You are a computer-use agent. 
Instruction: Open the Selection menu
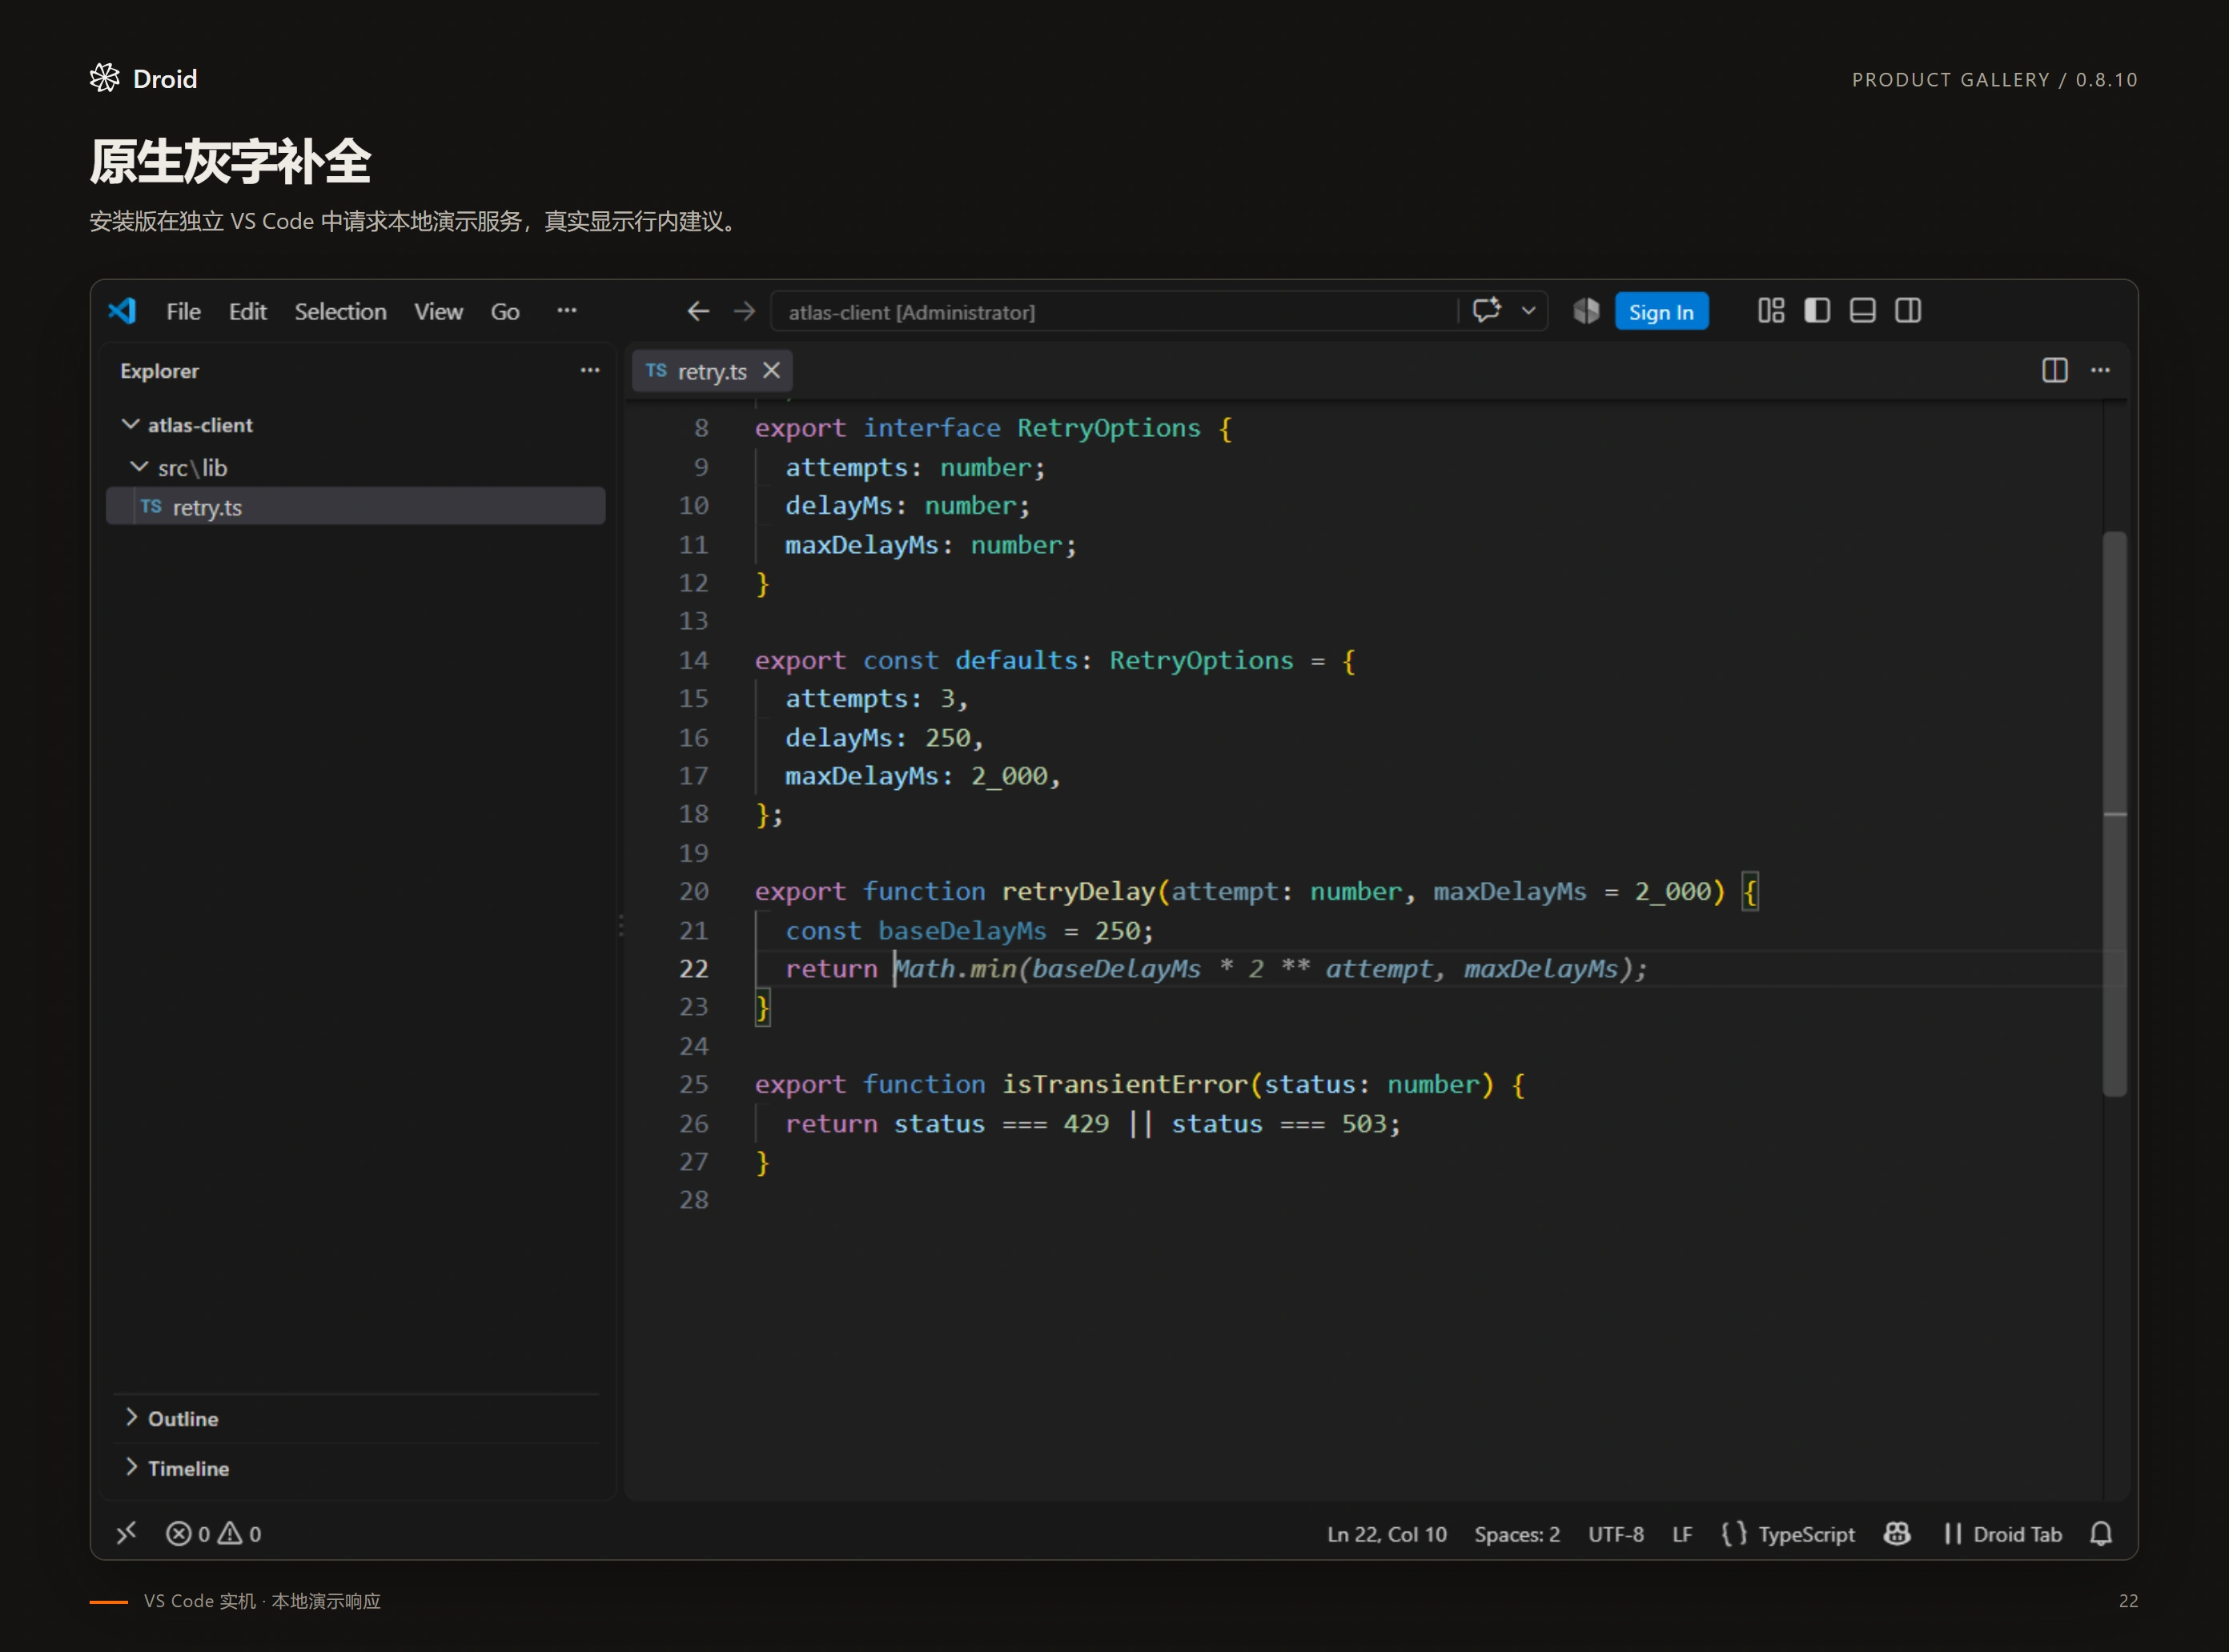click(340, 312)
